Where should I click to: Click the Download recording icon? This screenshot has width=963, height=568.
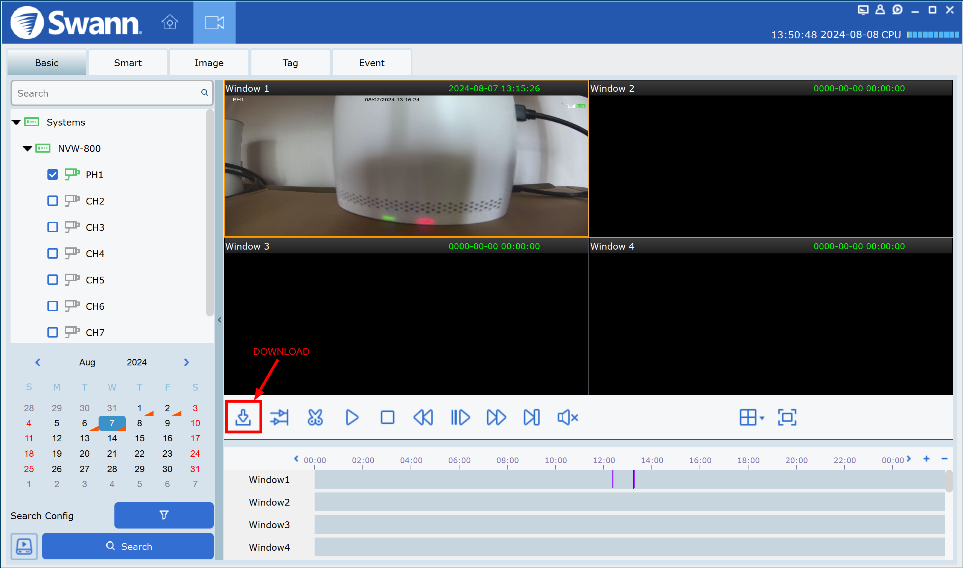(x=243, y=417)
